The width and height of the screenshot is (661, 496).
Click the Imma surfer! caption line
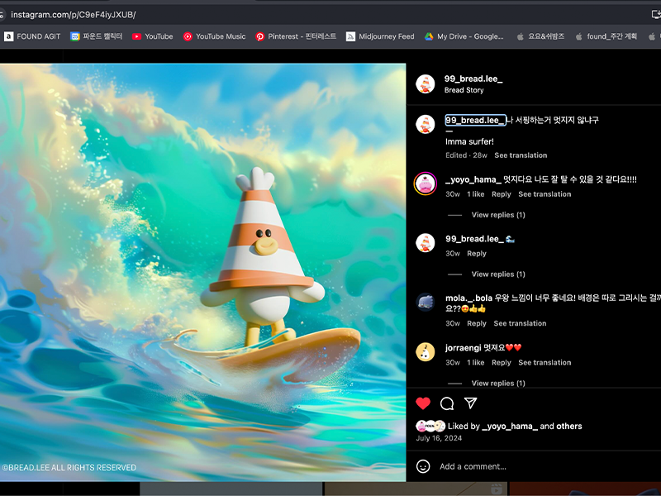click(469, 141)
